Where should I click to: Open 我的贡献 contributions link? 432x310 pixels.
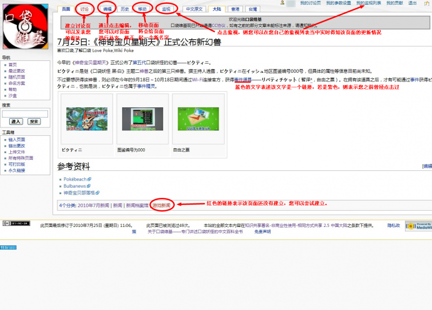[395, 3]
